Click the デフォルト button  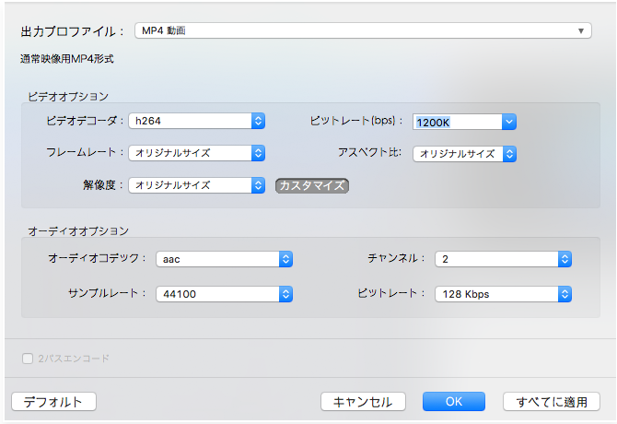click(53, 402)
